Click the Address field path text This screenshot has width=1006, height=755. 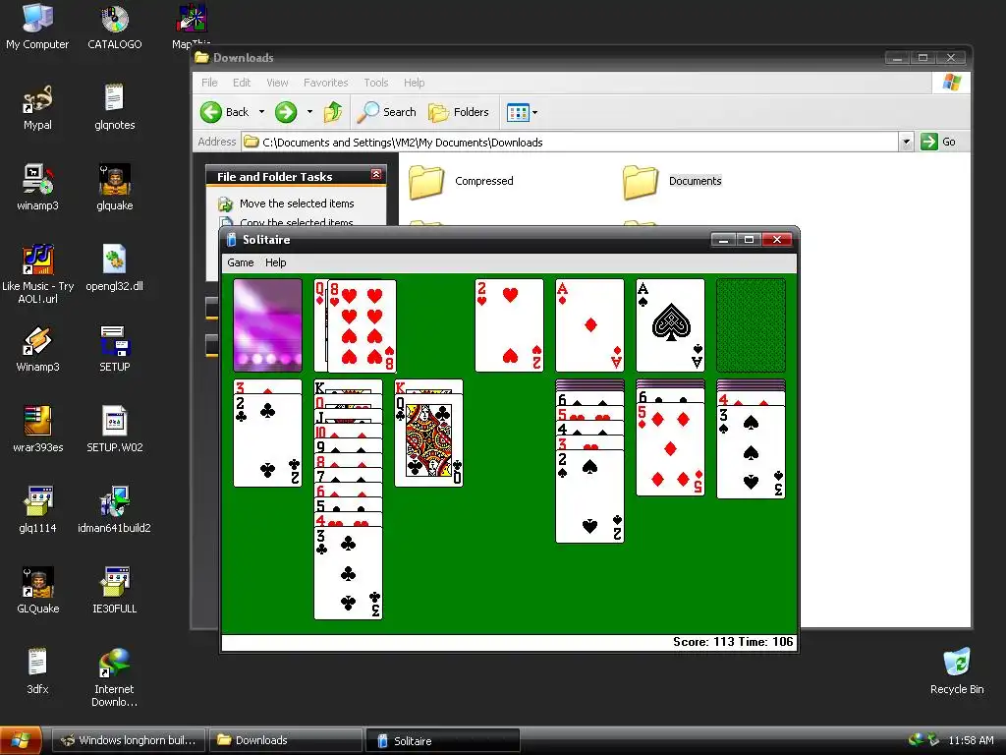coord(402,143)
